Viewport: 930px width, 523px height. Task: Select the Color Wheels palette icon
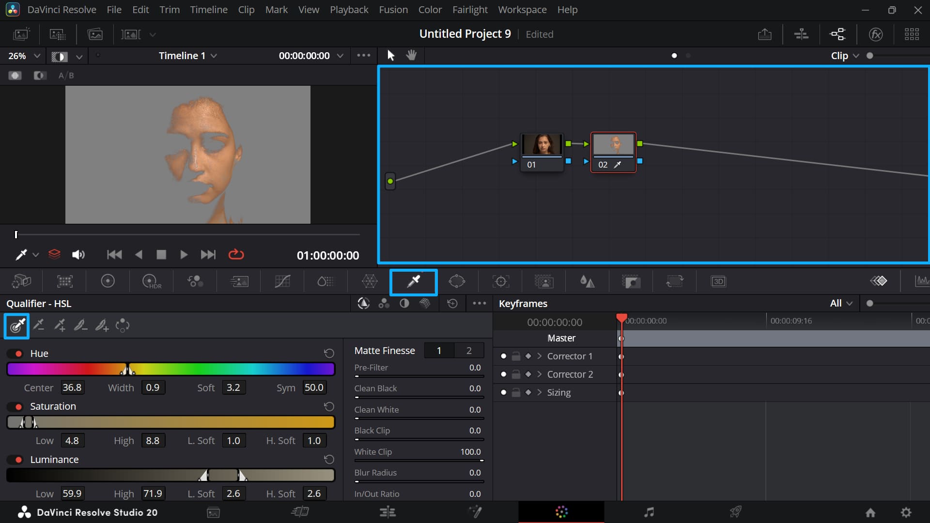point(108,281)
